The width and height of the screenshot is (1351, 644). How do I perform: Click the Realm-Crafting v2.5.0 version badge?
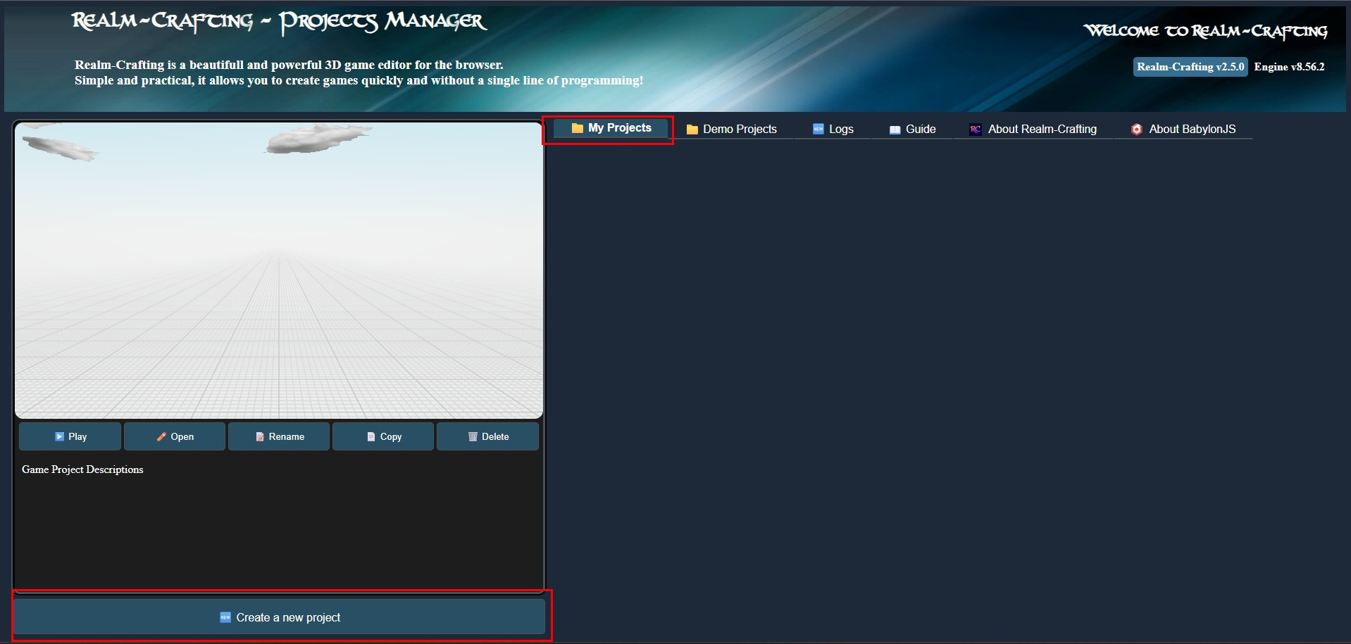click(x=1190, y=67)
